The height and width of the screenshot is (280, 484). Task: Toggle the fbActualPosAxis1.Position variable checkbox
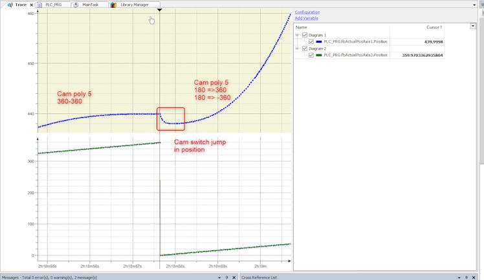[x=311, y=41]
